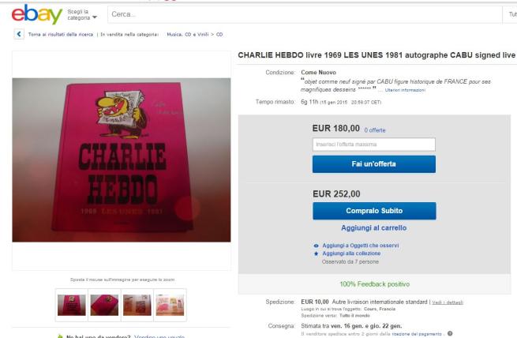Open 'Musica, CD e Vinili' breadcrumb

[187, 34]
